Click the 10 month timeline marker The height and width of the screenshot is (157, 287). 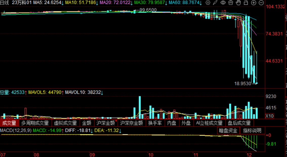[151, 155]
